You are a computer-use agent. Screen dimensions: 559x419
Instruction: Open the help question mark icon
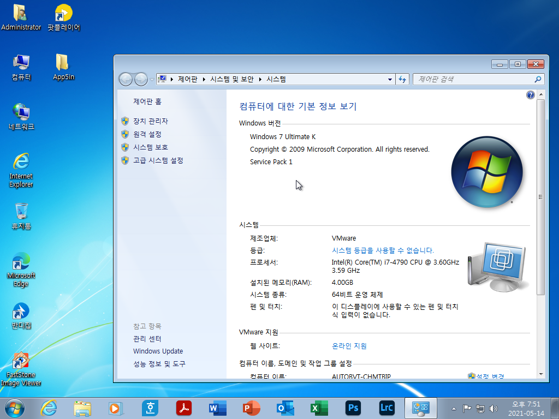click(x=531, y=95)
